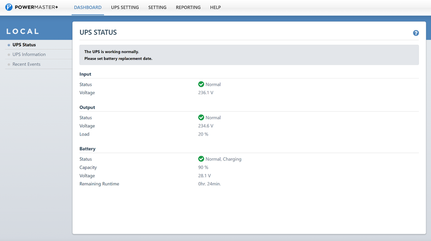Viewport: 431px width, 241px height.
Task: Click the Output section heading
Action: [x=87, y=107]
